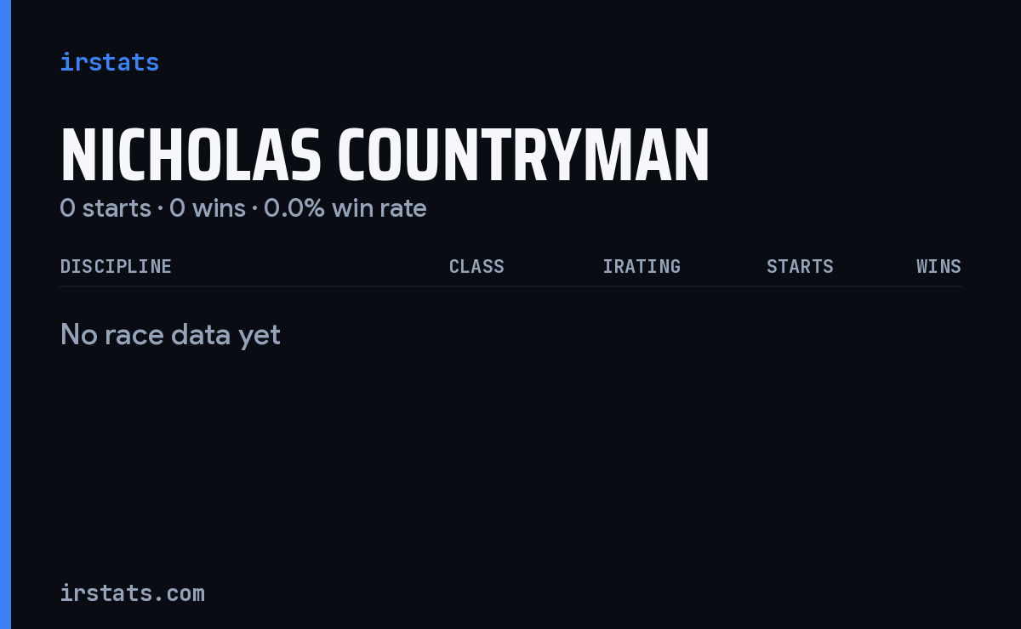This screenshot has height=629, width=1021.
Task: Click the divider line under table headers
Action: point(510,286)
